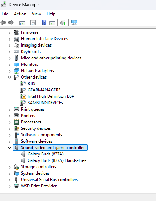Open the Action menu

pyautogui.click(x=20, y=14)
